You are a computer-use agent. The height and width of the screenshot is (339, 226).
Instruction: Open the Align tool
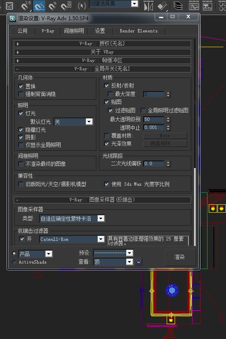pos(162,6)
